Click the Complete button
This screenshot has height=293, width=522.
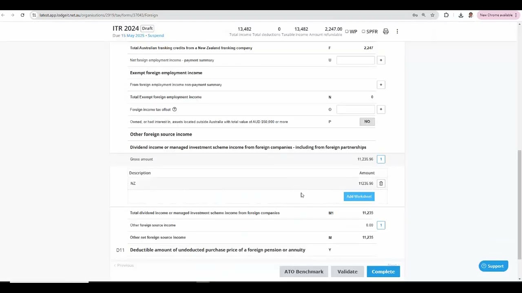pos(383,272)
